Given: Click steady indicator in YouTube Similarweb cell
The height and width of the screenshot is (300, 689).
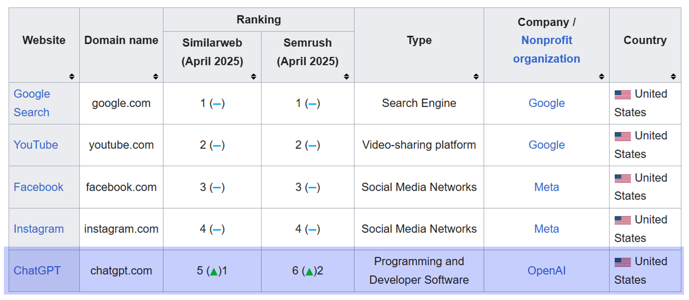Looking at the screenshot, I should 217,146.
